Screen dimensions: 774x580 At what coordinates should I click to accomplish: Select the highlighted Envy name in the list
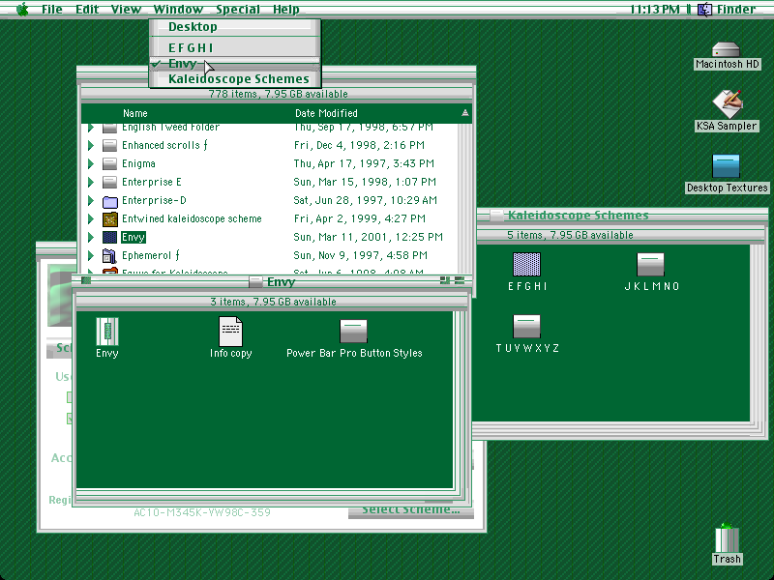tap(134, 237)
